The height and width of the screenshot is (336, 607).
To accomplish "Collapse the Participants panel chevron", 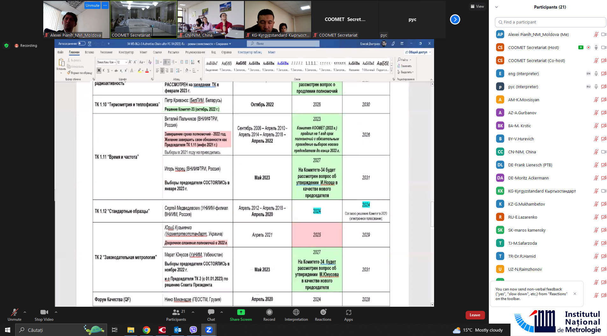I will [496, 7].
